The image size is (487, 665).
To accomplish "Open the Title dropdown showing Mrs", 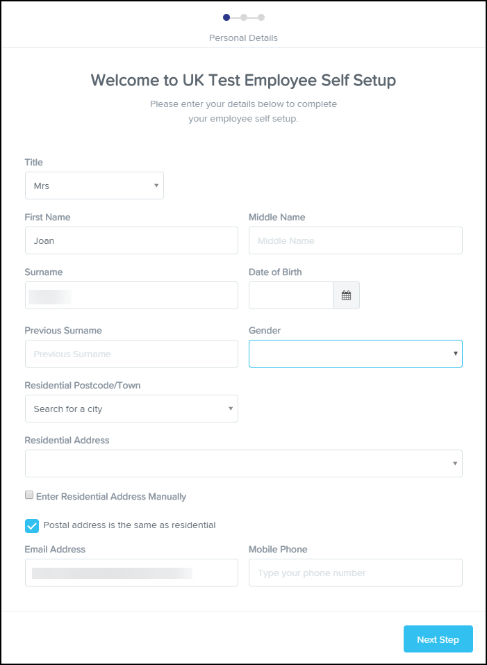I will pyautogui.click(x=94, y=186).
